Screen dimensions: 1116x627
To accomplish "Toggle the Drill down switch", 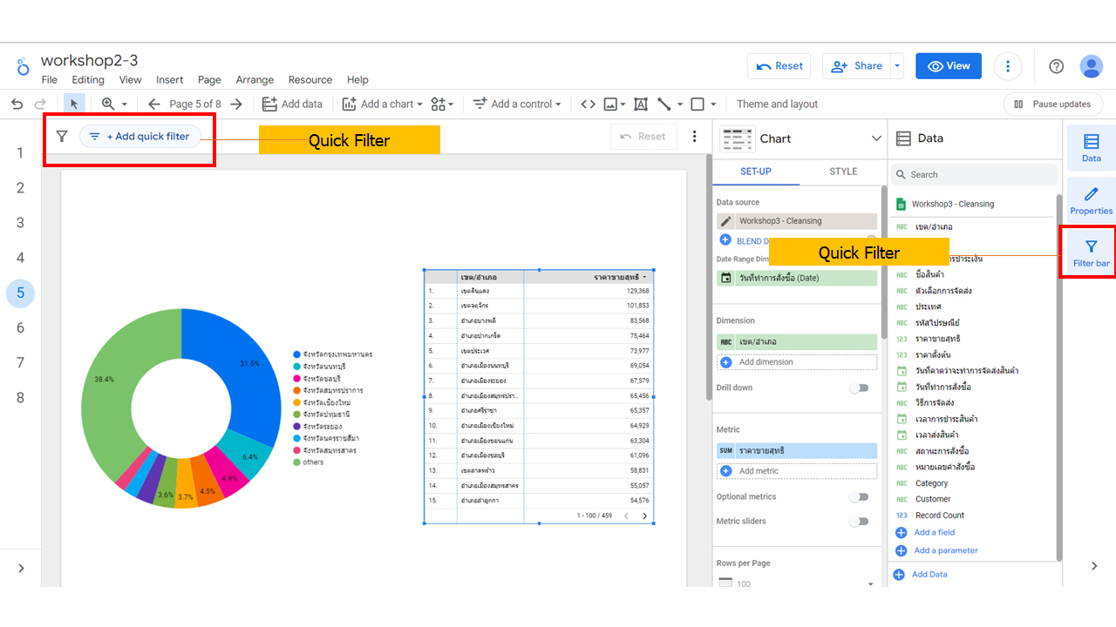I will pos(860,388).
